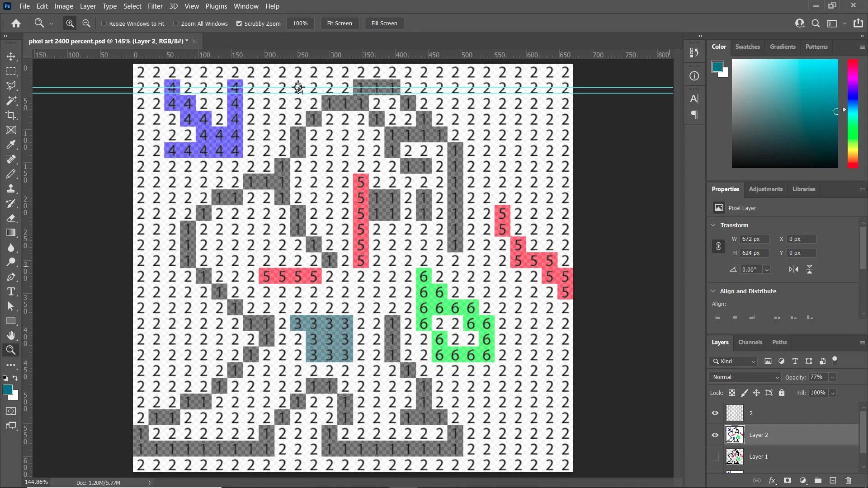
Task: Select the Hand tool
Action: 11,335
